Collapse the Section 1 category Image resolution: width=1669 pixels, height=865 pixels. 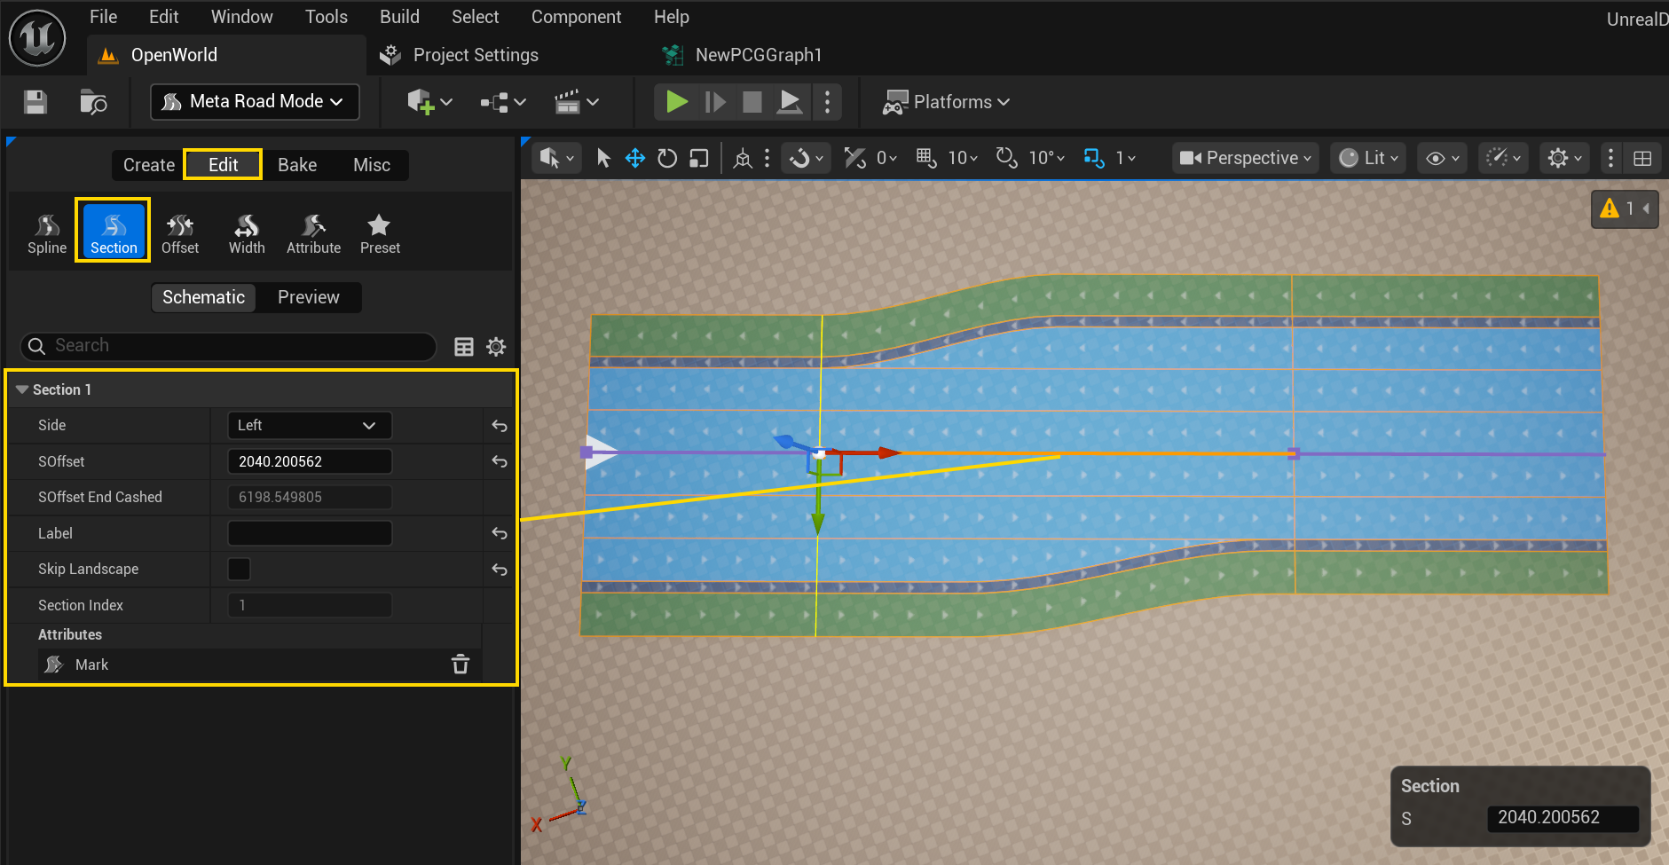pos(22,389)
